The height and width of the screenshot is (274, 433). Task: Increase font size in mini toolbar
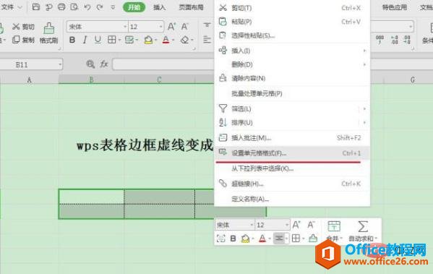296,225
